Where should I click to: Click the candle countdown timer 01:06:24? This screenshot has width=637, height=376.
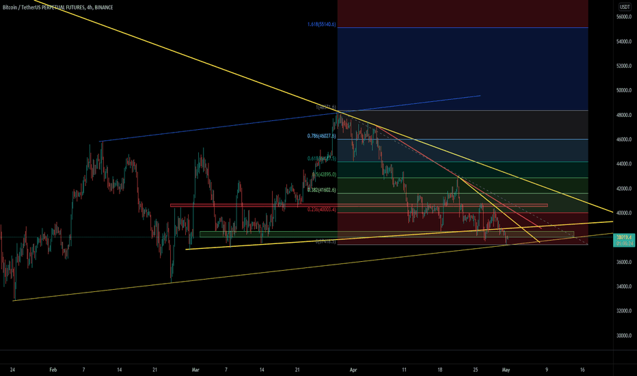[x=623, y=243]
